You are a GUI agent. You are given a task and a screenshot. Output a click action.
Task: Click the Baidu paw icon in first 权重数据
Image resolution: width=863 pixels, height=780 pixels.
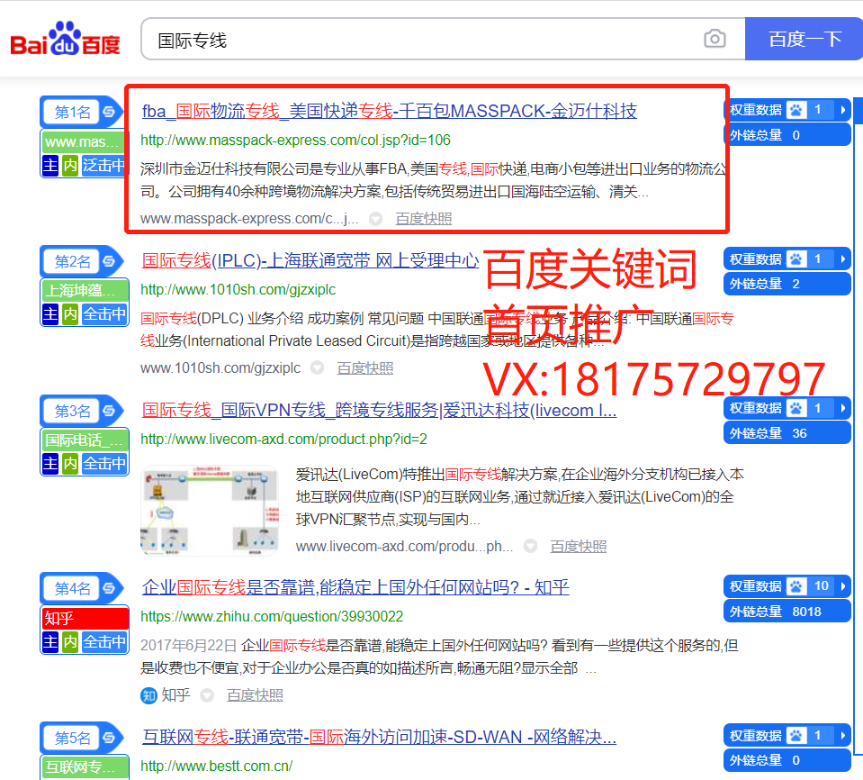(x=796, y=110)
